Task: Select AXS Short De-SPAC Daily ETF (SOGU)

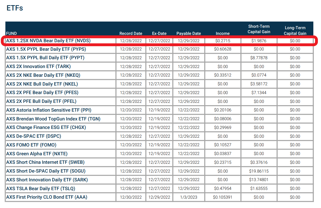Action: pyautogui.click(x=46, y=171)
